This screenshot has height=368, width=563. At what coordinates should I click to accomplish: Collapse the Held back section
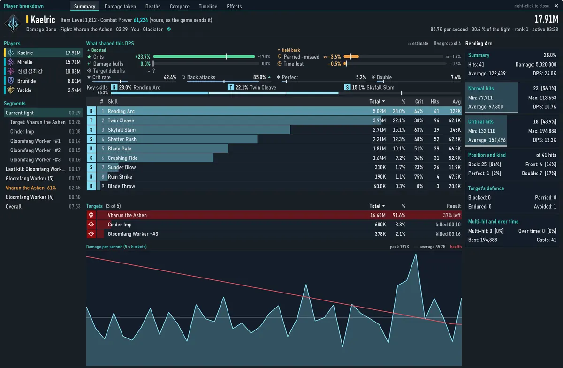289,50
